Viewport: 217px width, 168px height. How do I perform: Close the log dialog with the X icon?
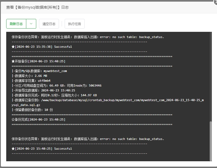(215, 2)
